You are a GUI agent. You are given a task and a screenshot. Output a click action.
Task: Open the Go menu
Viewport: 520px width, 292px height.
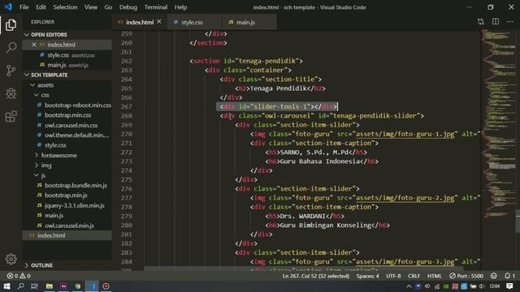(108, 7)
